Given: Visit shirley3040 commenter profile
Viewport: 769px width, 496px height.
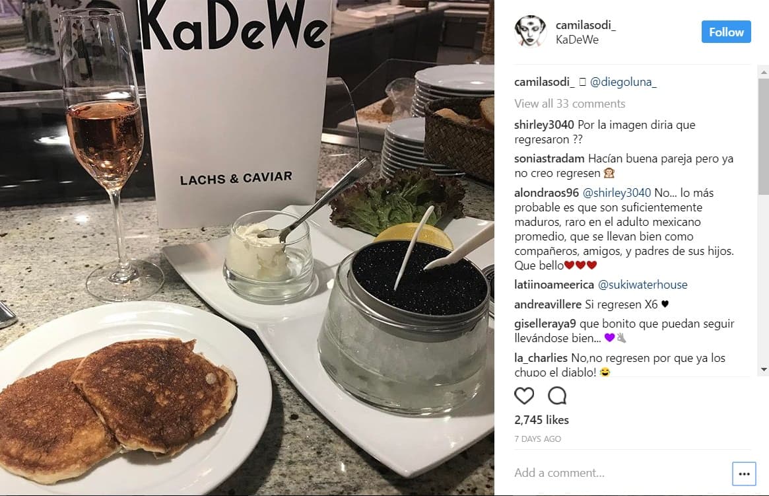Looking at the screenshot, I should coord(544,125).
